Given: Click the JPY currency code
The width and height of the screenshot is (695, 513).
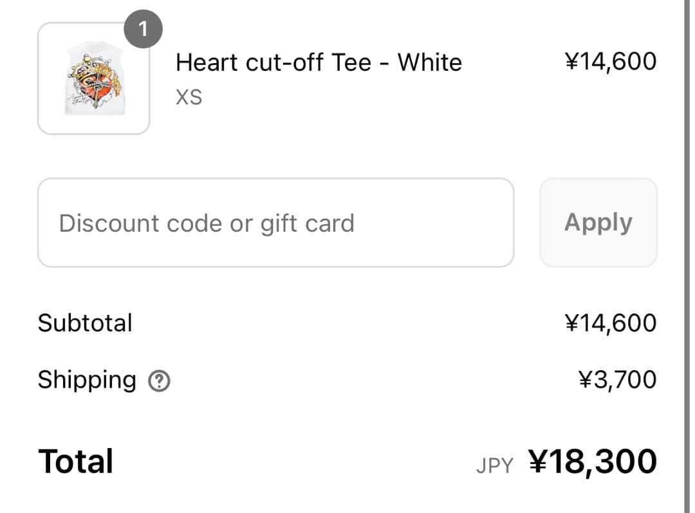Looking at the screenshot, I should 494,465.
